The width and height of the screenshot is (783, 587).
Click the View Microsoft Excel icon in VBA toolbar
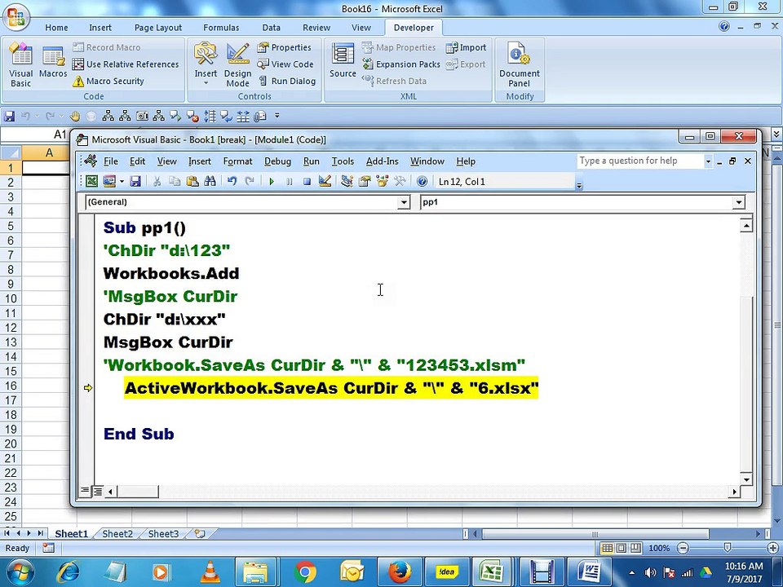point(91,181)
